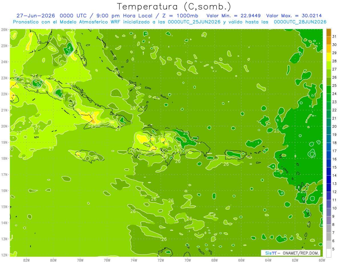Click the colorbar legend value "20"
This screenshot has height=264, width=342.
point(335,126)
